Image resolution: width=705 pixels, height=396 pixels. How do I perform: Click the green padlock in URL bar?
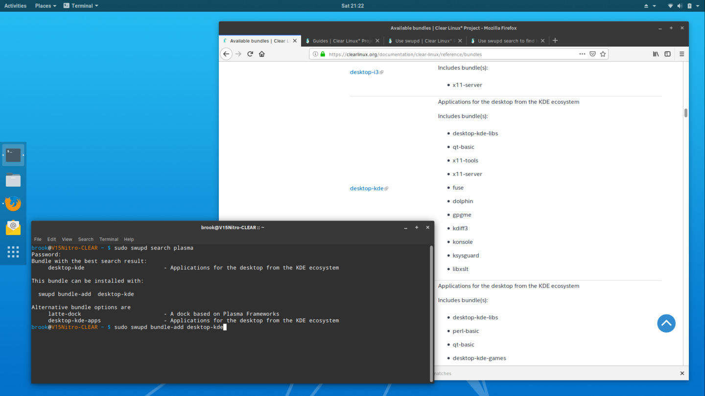coord(323,54)
